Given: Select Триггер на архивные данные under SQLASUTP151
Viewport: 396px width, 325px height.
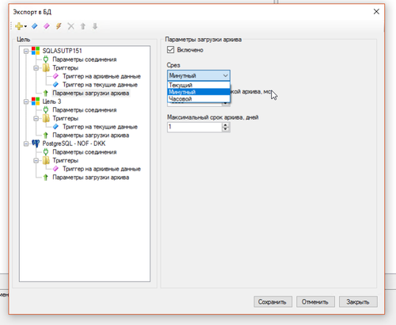Looking at the screenshot, I should [101, 76].
